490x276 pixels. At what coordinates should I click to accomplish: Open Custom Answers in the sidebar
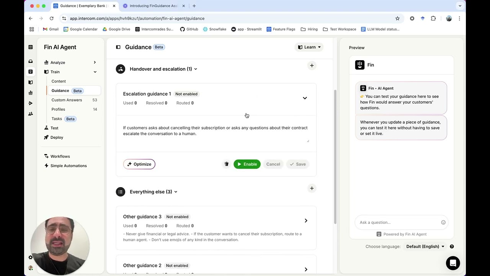click(x=67, y=100)
